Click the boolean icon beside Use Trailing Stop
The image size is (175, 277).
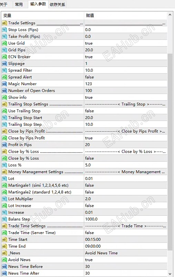pos(4,111)
